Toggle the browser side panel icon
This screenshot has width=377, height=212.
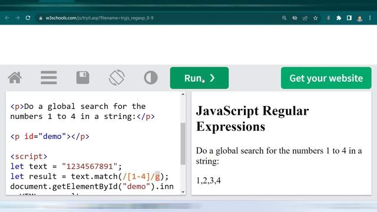tap(349, 18)
